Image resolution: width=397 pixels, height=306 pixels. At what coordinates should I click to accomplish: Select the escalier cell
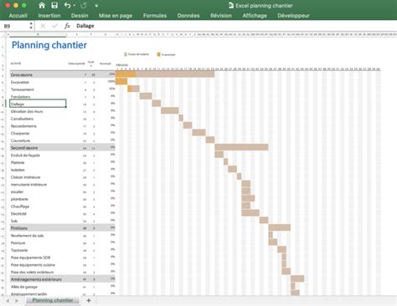coord(38,191)
